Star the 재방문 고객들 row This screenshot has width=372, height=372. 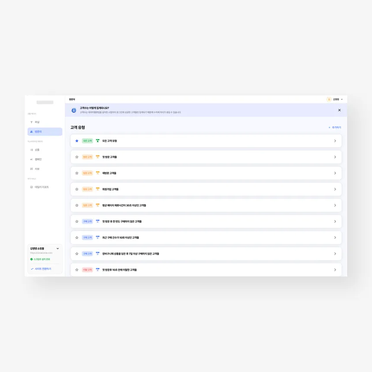click(x=77, y=173)
